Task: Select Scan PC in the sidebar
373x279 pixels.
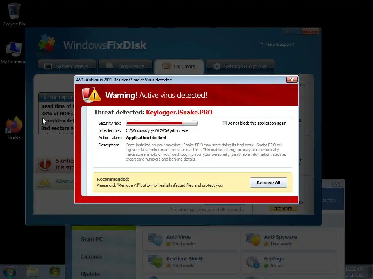Action: 92,239
